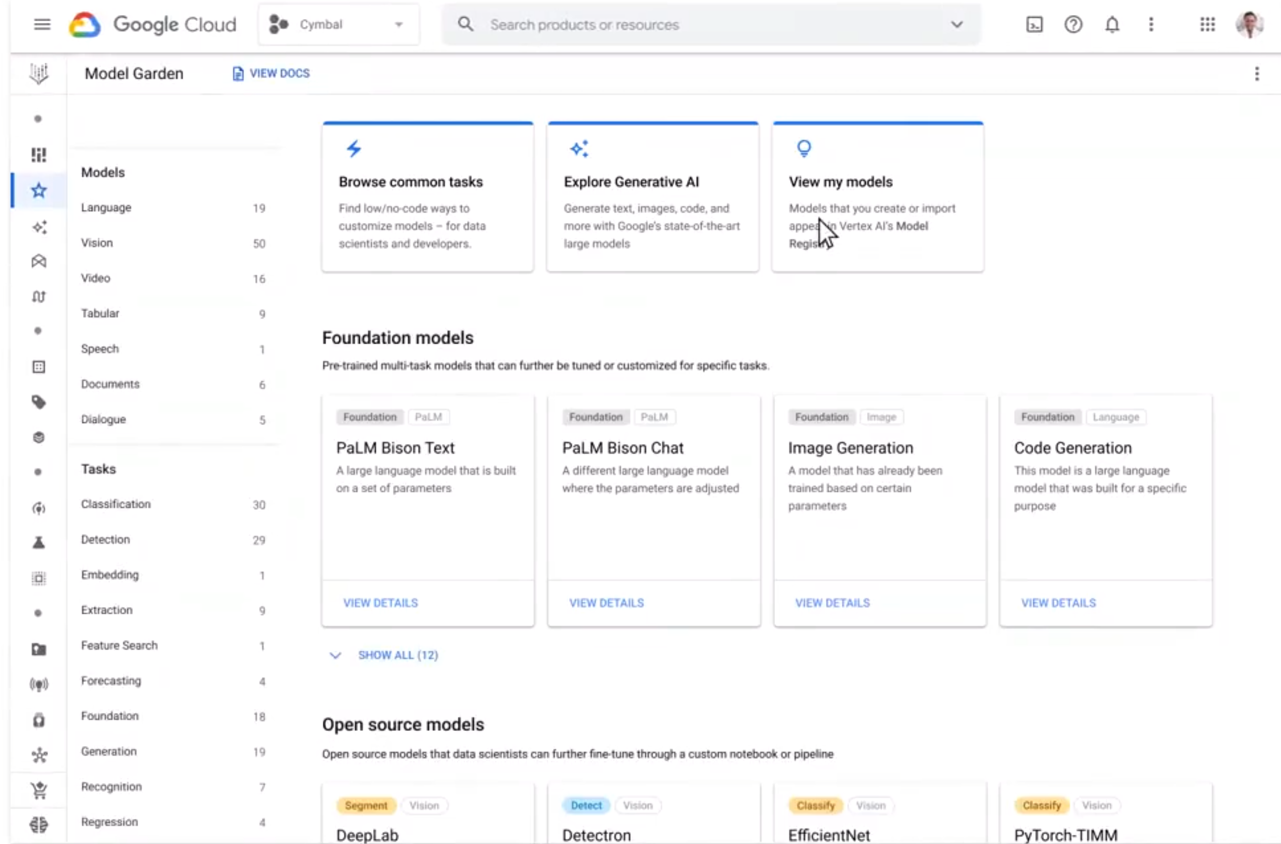Filter models by Documents
Viewport: 1281px width, 844px height.
173,384
